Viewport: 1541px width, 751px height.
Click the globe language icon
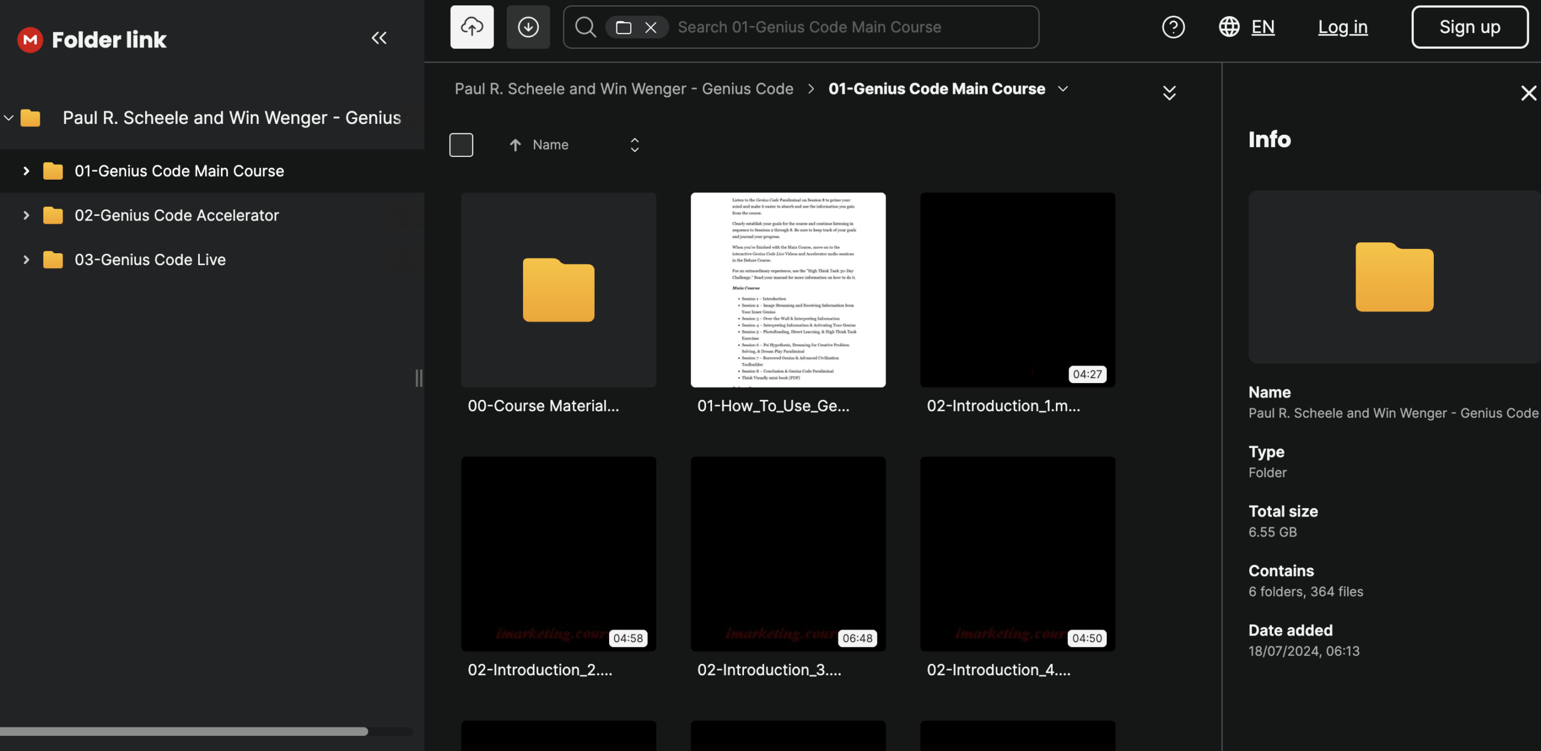click(1229, 27)
